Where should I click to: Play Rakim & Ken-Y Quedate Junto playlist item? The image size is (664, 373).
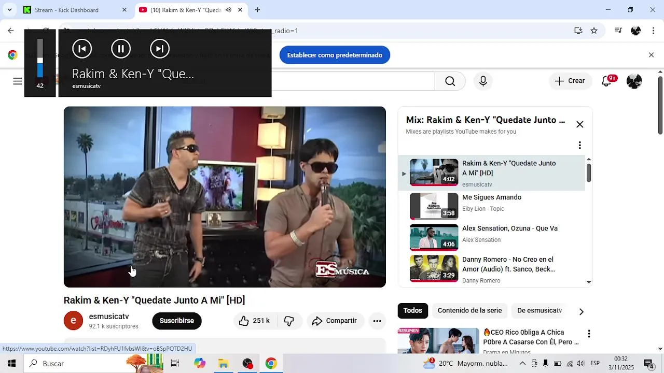click(492, 173)
